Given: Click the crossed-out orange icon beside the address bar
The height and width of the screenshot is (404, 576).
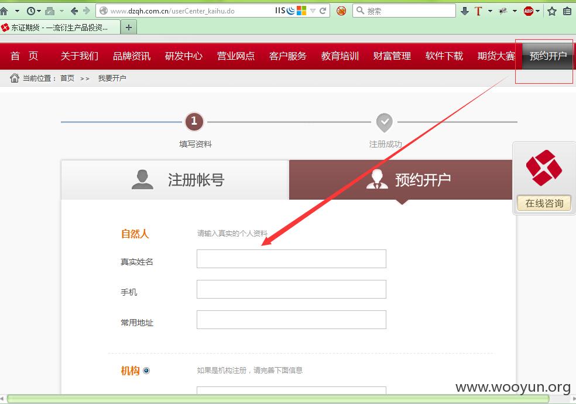Looking at the screenshot, I should 341,11.
